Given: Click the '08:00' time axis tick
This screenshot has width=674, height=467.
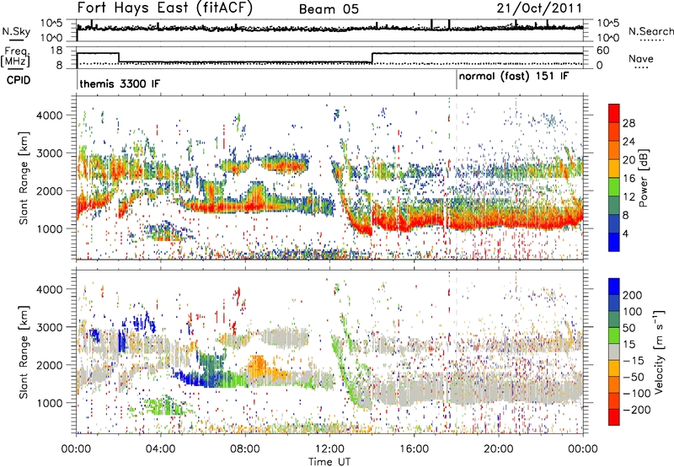Looking at the screenshot, I should click(x=245, y=449).
